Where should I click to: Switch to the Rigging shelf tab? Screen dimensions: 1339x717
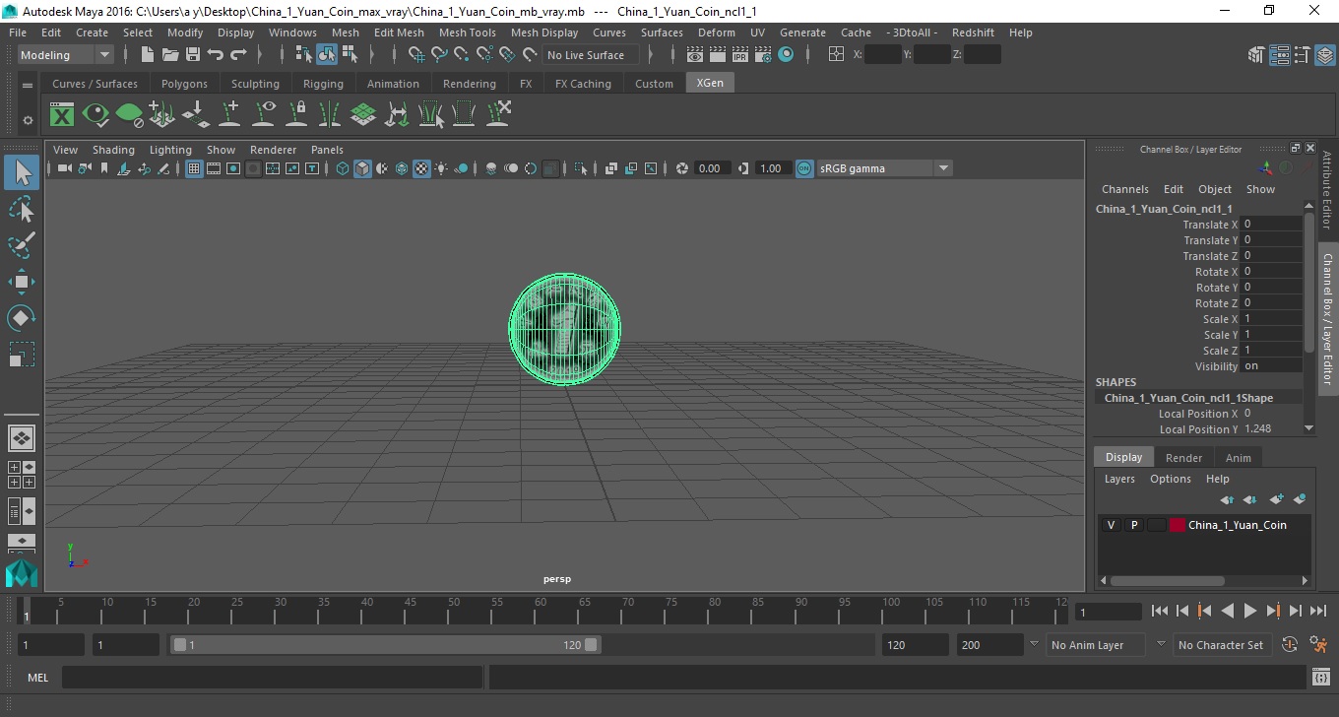point(323,84)
